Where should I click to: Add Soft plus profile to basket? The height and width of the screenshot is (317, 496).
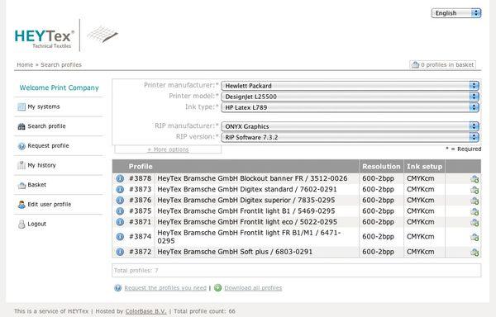coord(475,253)
